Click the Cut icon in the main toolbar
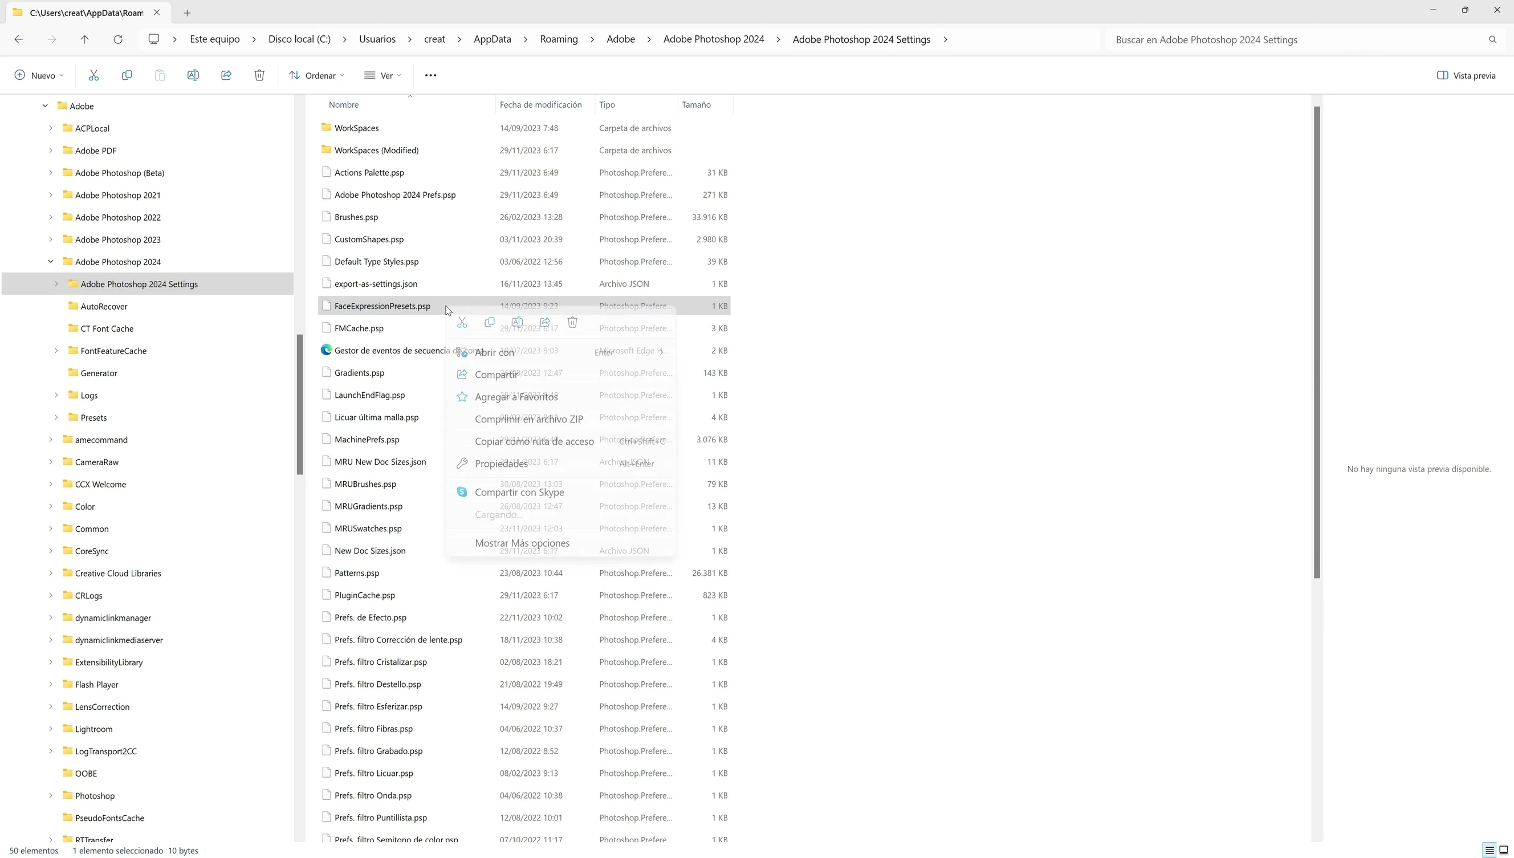The height and width of the screenshot is (858, 1514). point(93,75)
